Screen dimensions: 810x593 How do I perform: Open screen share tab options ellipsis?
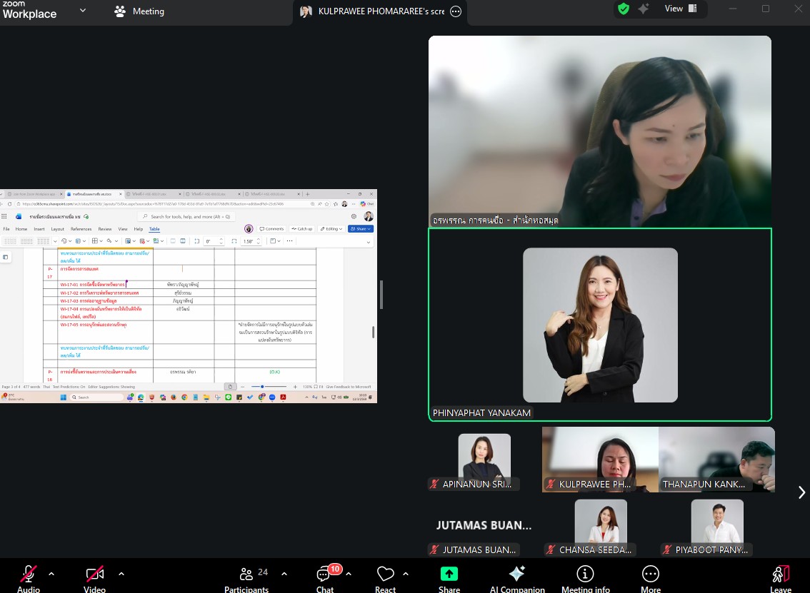456,11
